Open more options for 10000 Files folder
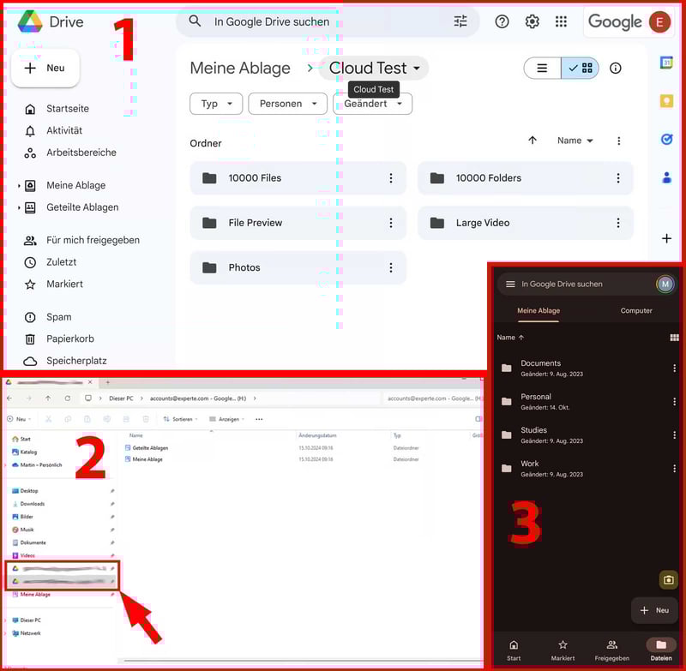The image size is (686, 671). click(391, 178)
